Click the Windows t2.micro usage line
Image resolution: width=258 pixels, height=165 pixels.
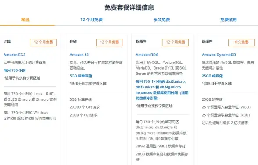coord(30,115)
